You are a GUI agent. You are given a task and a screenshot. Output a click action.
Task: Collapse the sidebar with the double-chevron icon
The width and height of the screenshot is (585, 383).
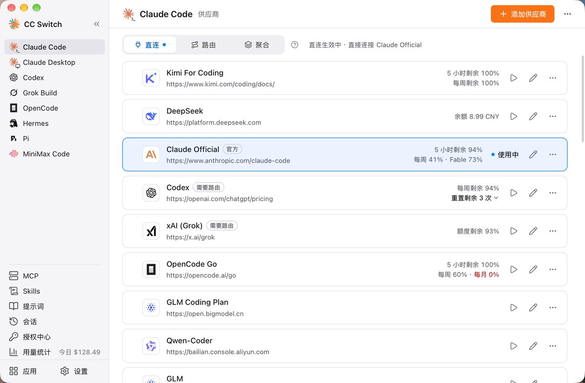[x=97, y=24]
